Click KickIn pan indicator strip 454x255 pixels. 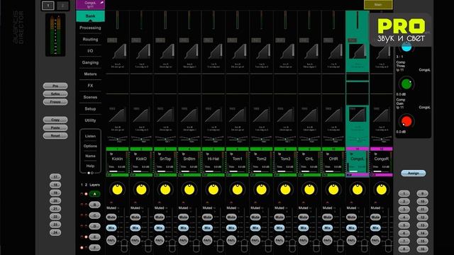pos(117,139)
